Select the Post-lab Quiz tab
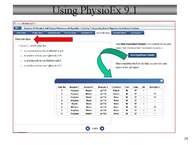Viewport: 193px width, 145px height. [103, 33]
